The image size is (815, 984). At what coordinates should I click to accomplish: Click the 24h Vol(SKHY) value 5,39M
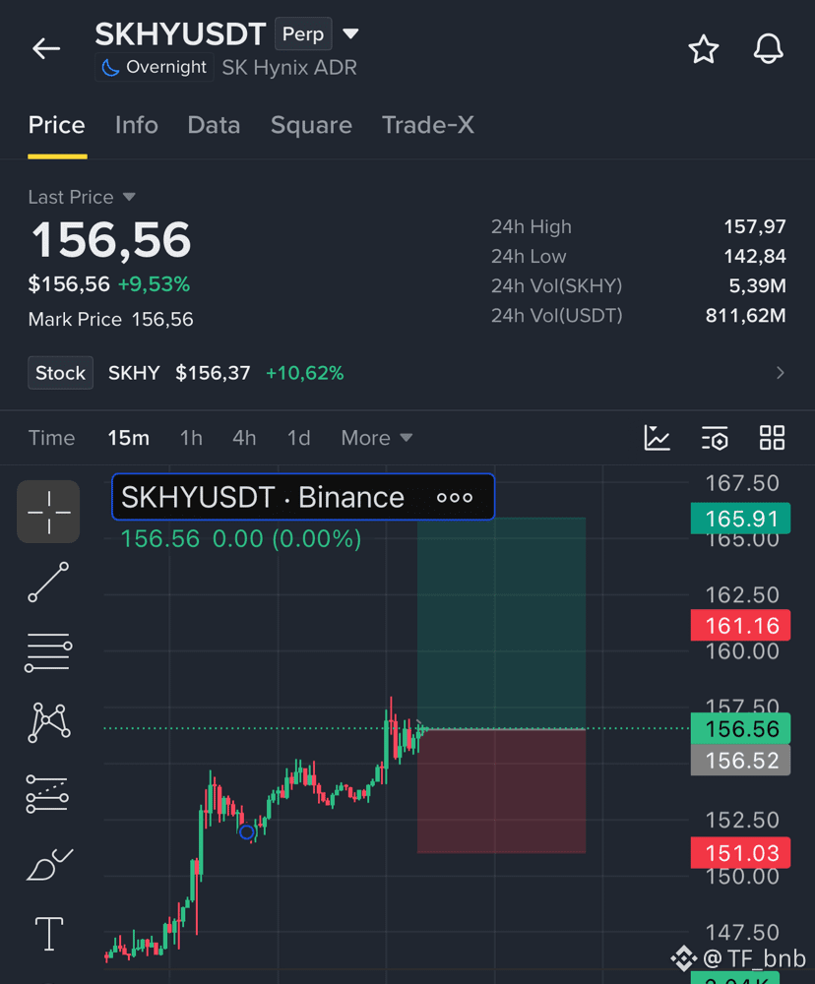[757, 285]
